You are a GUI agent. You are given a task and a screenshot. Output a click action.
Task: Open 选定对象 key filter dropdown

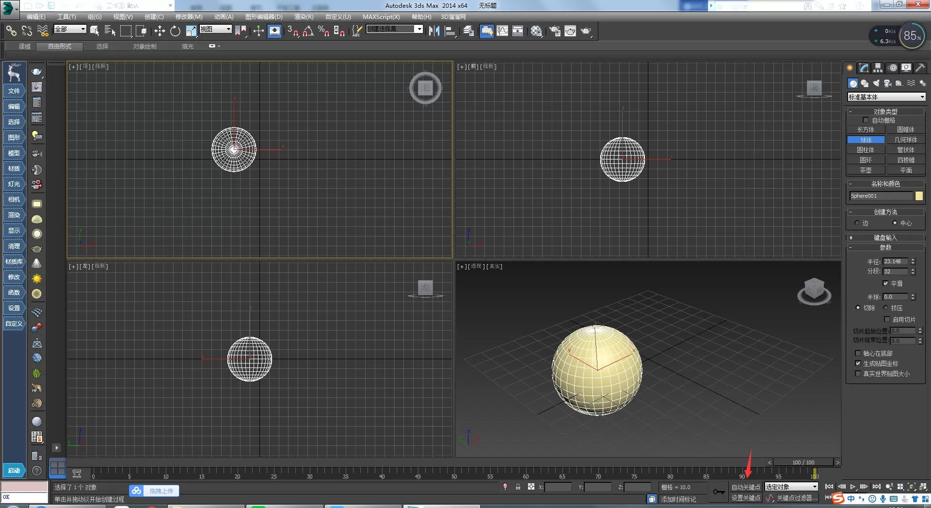[x=792, y=487]
